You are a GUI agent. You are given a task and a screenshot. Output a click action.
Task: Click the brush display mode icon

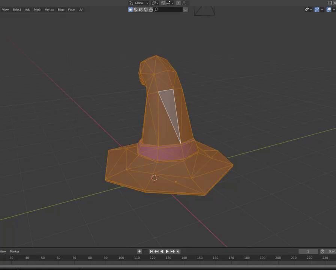(151, 10)
